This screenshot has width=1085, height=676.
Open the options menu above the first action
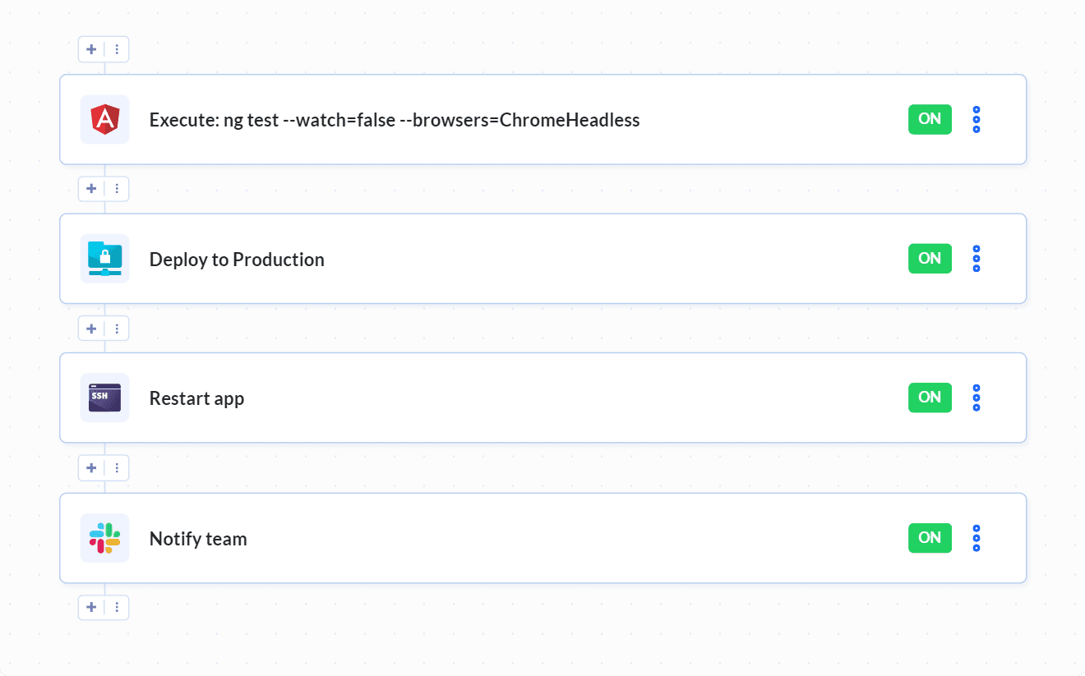click(118, 49)
